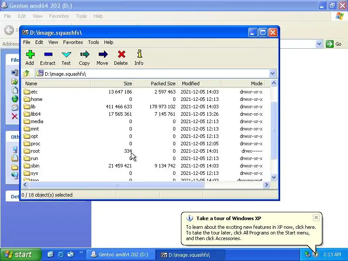
Task: Select the root folder icon
Action: [27, 151]
